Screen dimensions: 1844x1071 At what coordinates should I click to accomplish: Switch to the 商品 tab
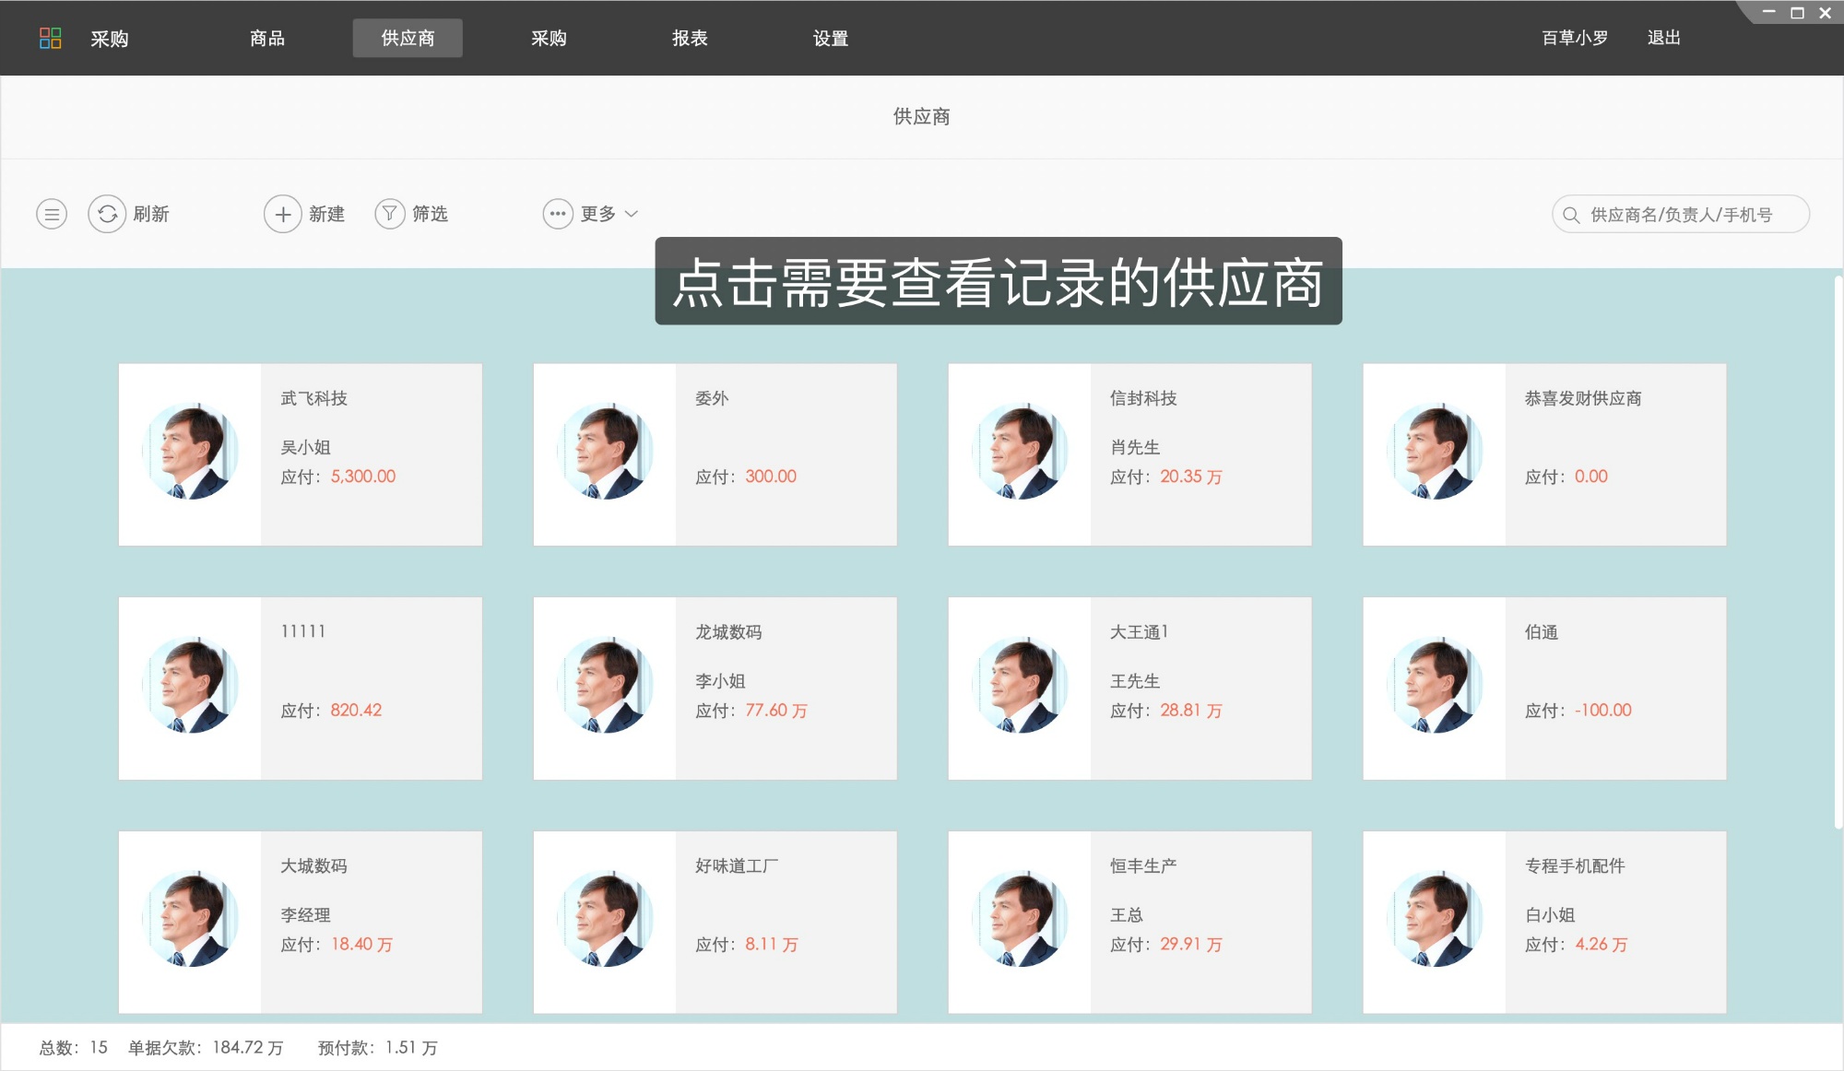pos(266,38)
